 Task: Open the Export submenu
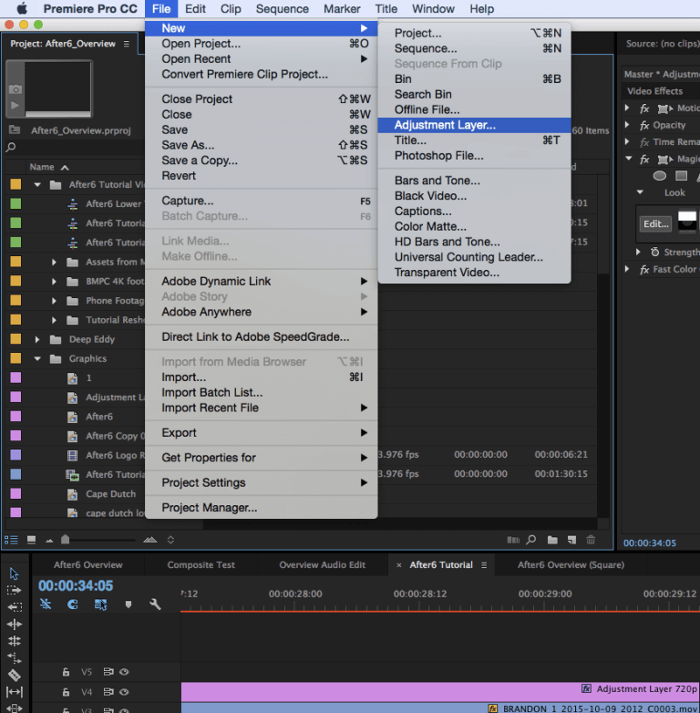click(262, 433)
